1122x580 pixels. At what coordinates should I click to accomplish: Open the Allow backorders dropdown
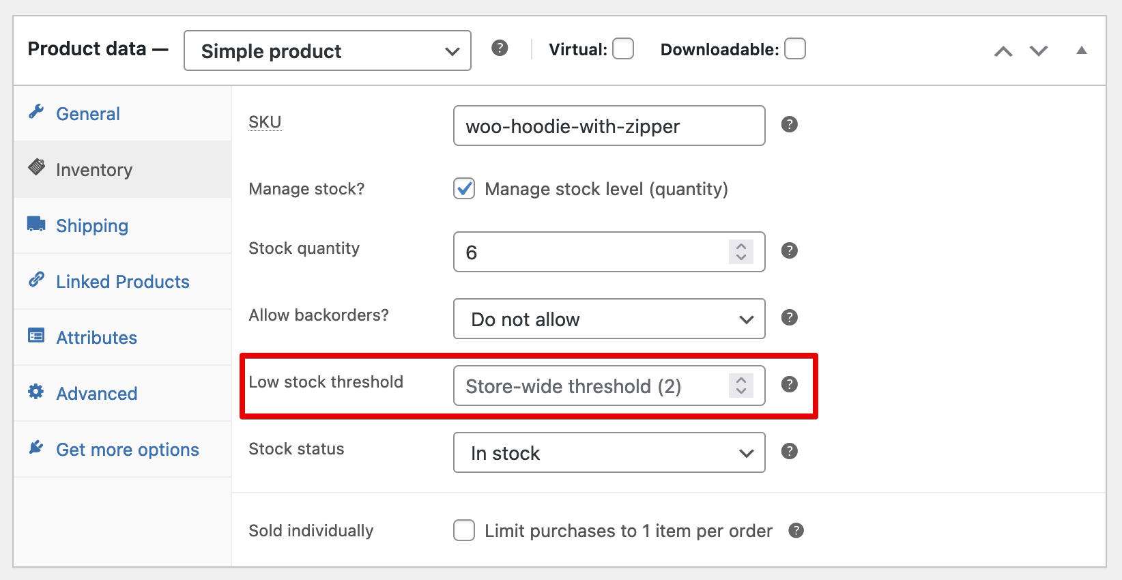[x=609, y=319]
